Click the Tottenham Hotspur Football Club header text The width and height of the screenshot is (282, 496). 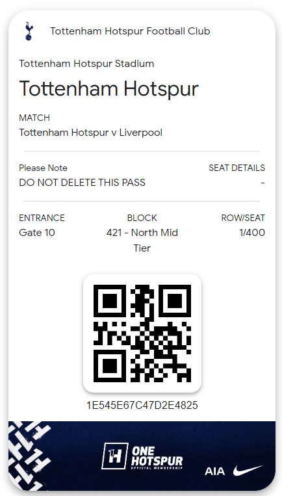[x=130, y=31]
